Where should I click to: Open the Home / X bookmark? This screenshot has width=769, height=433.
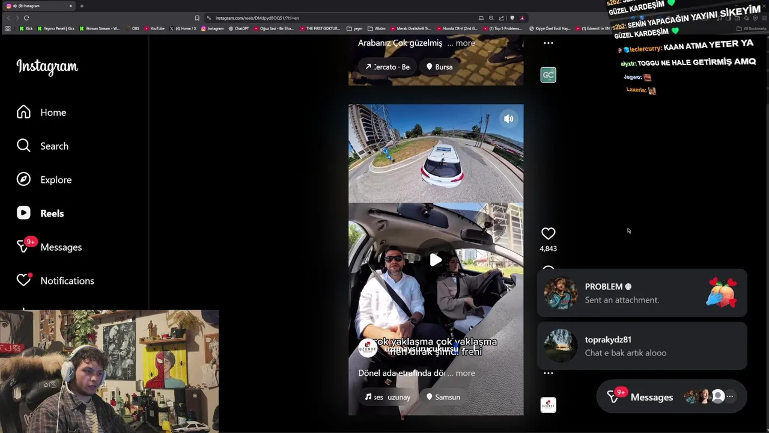(183, 28)
